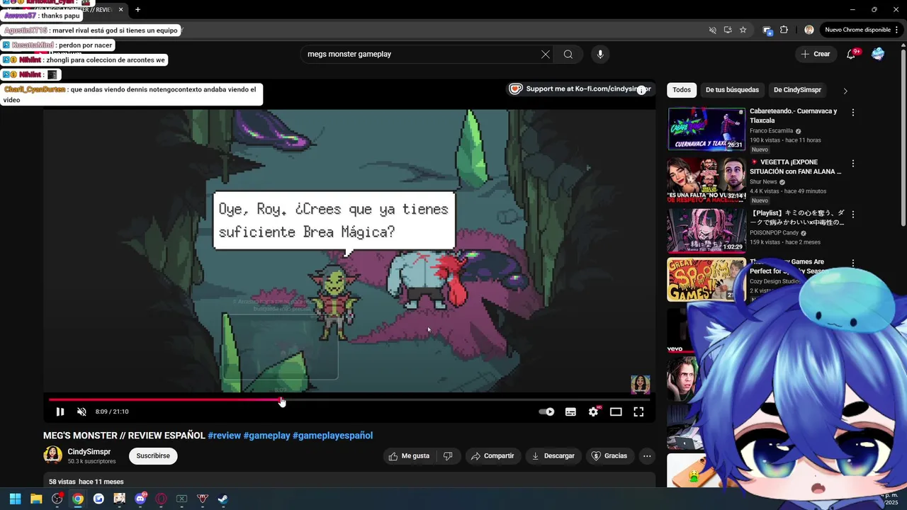Image resolution: width=907 pixels, height=510 pixels.
Task: Click the Chrome icon in the taskbar
Action: [x=78, y=499]
